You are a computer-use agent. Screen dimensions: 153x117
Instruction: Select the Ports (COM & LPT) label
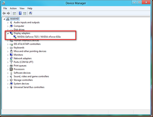(23, 62)
